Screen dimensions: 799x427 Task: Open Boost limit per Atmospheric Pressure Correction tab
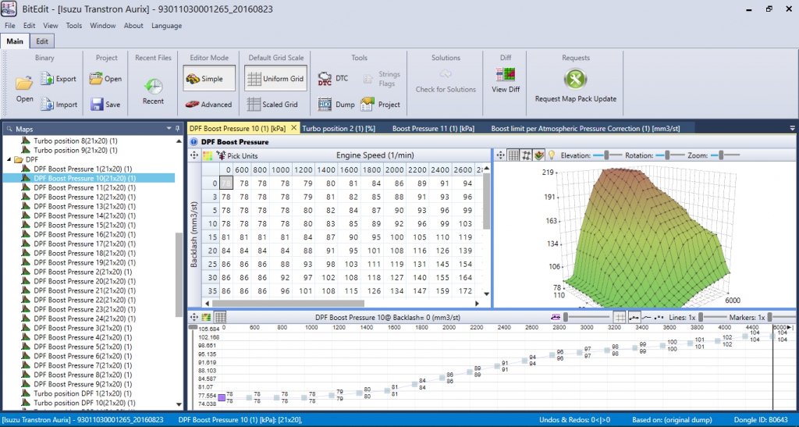tap(585, 128)
